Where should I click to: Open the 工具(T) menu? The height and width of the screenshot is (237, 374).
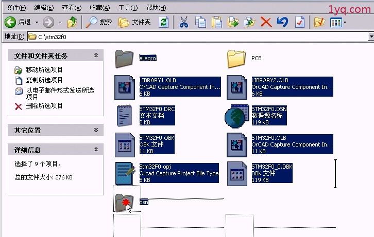point(128,8)
